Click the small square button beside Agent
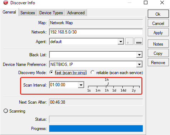 point(129,41)
